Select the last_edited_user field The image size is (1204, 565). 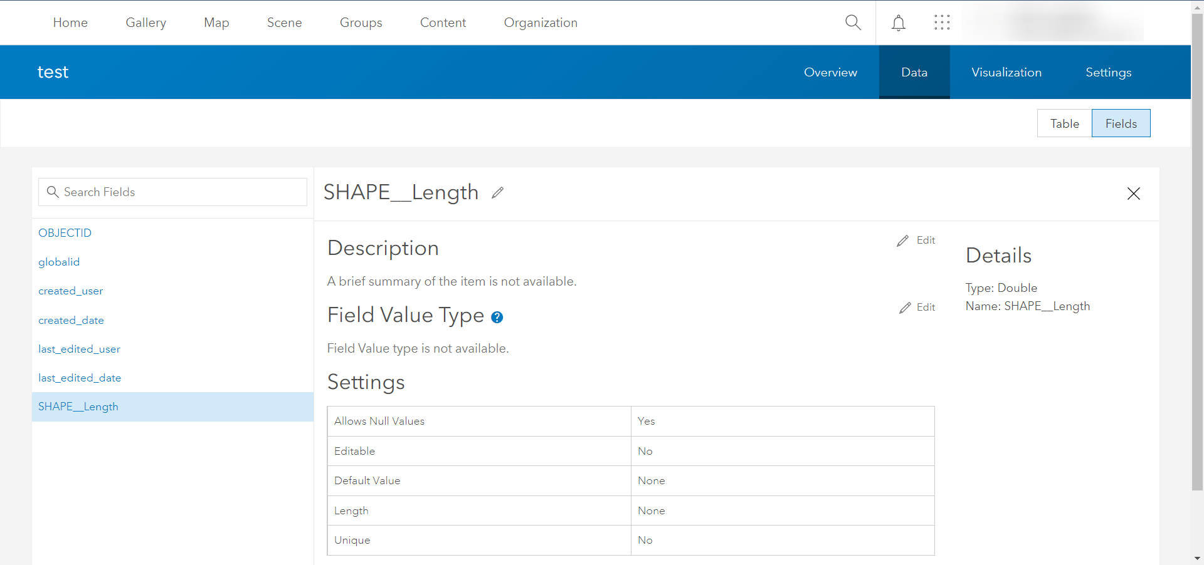79,350
